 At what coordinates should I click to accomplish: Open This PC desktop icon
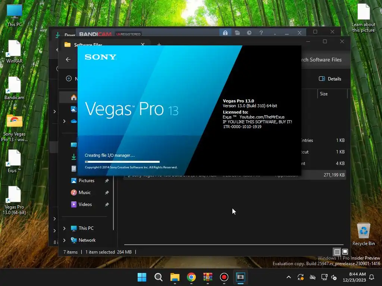tap(15, 15)
